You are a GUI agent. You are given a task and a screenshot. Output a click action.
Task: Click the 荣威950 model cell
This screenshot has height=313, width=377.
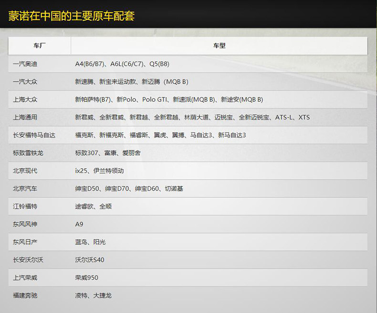219,278
